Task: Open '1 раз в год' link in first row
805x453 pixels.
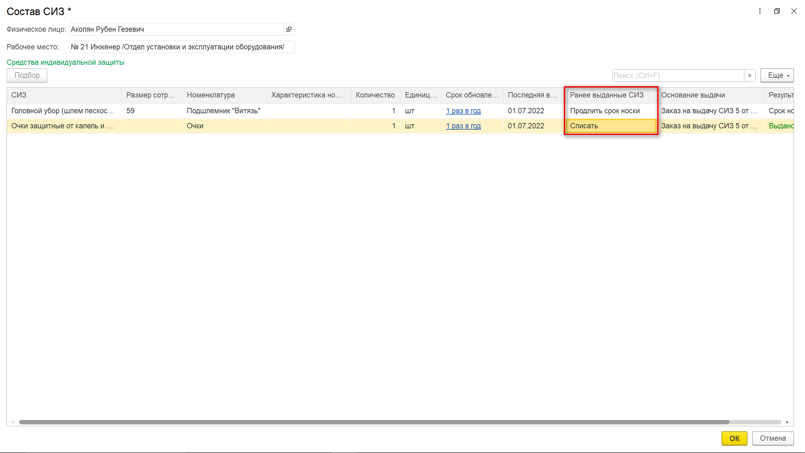Action: 463,111
